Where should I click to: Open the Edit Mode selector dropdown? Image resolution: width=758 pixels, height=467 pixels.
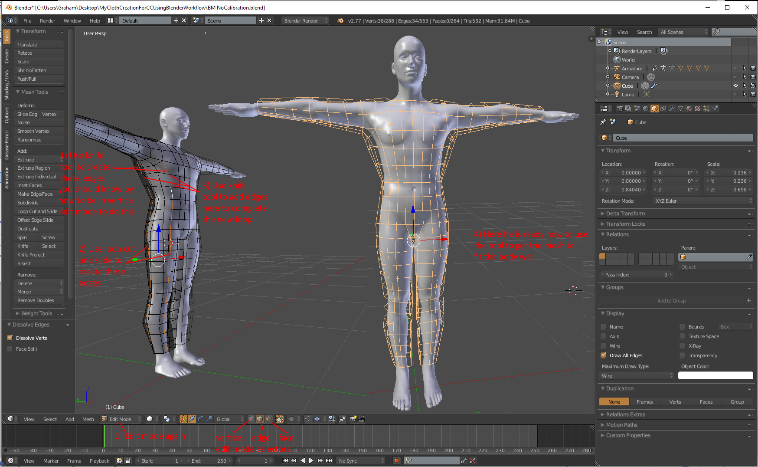[121, 419]
